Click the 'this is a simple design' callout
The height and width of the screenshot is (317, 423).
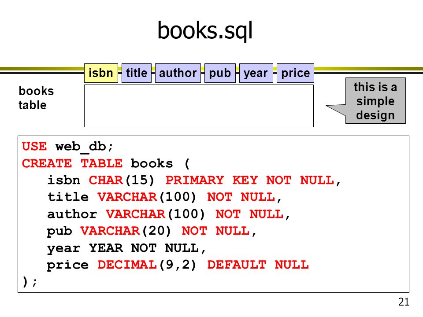point(375,101)
